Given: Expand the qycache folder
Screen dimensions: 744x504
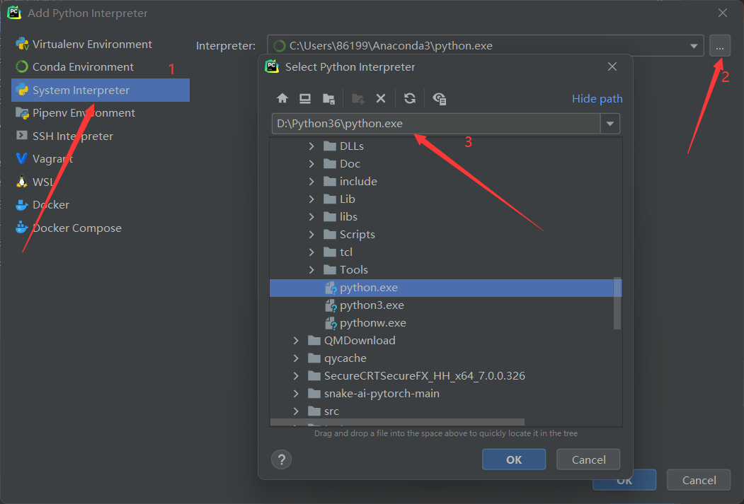Looking at the screenshot, I should point(296,358).
